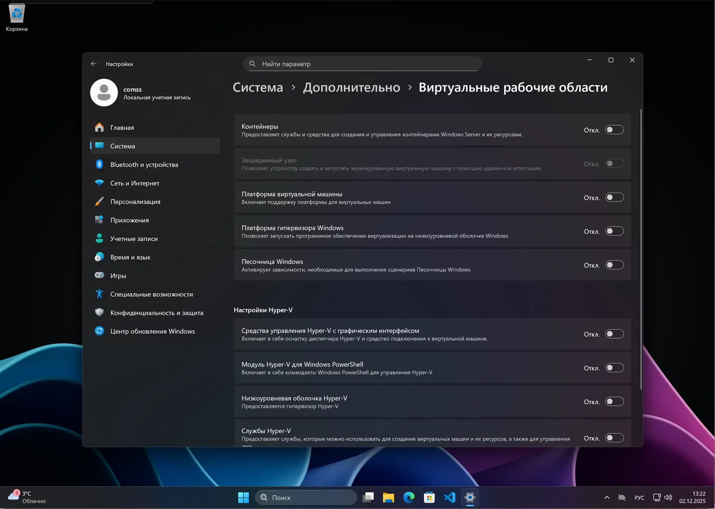Screen dimensions: 715x509
Task: Click the Accounts person icon in sidebar
Action: tap(99, 238)
